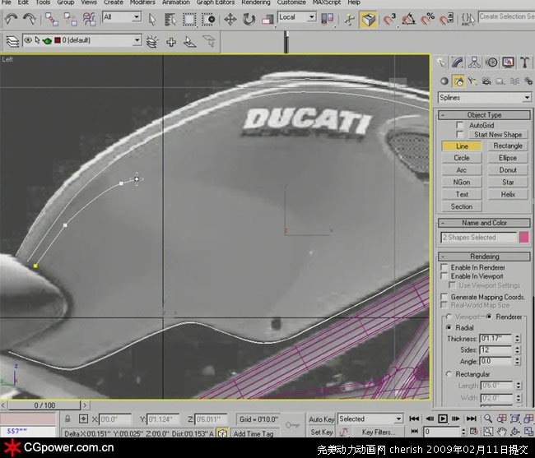Check Enable In Renderer
This screenshot has height=458, width=535.
tap(444, 267)
